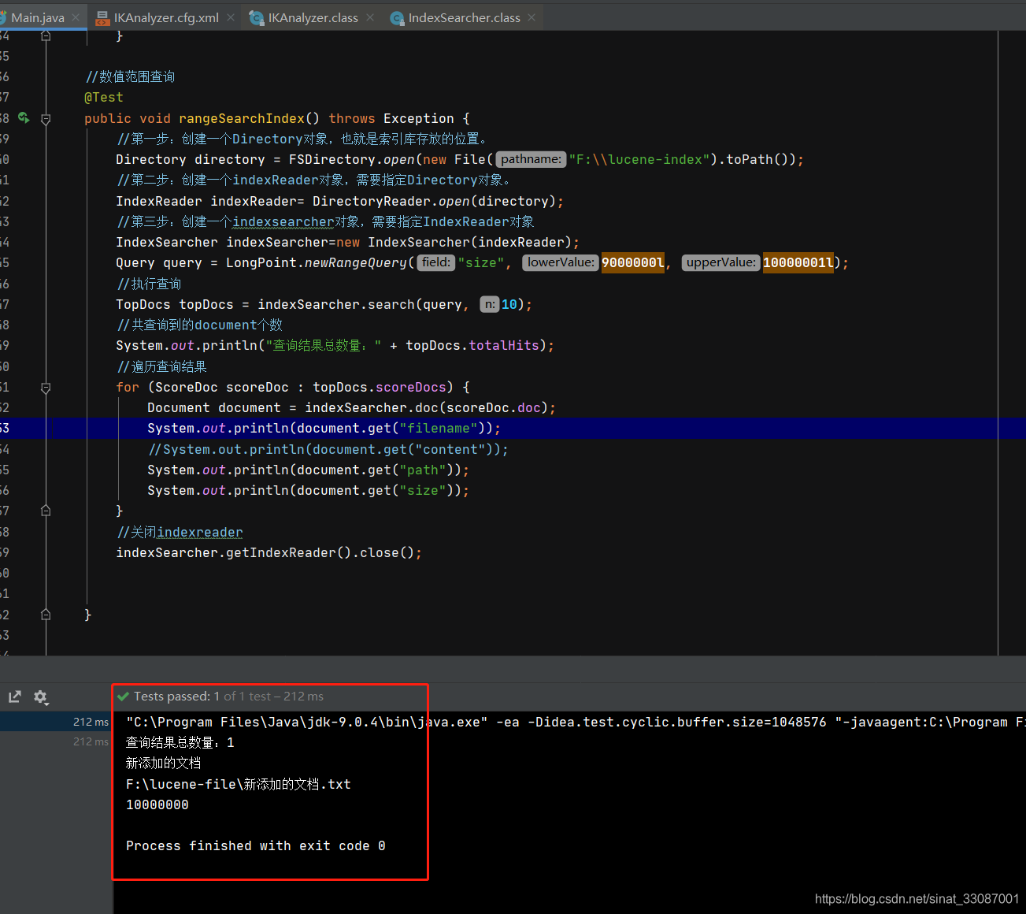Viewport: 1026px width, 914px height.
Task: Run the rangeSearchIndex test from gutter icon
Action: point(24,118)
